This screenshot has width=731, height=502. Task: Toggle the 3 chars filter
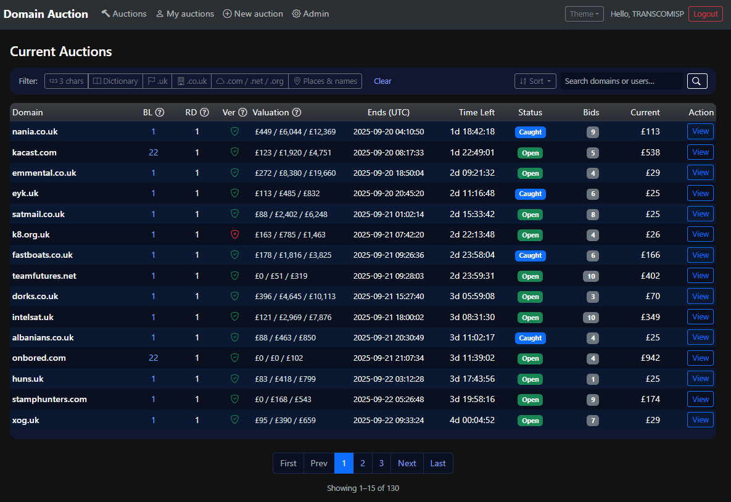click(67, 81)
